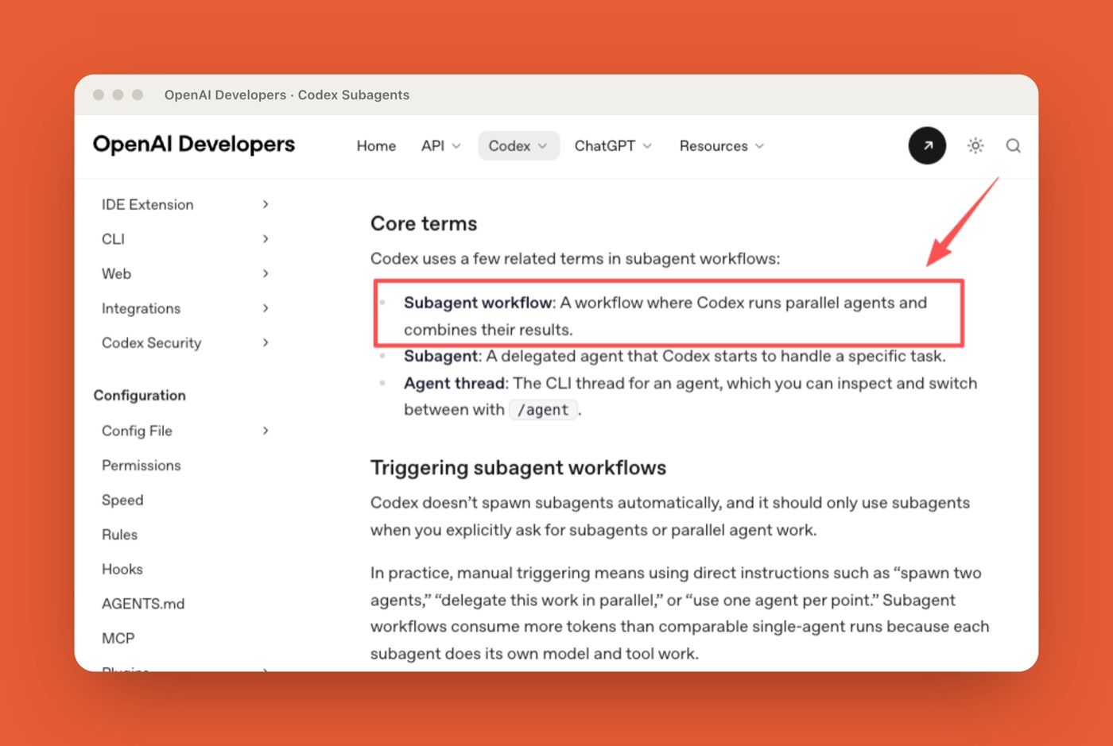The width and height of the screenshot is (1113, 746).
Task: Expand the IDE Extension chevron
Action: (266, 204)
